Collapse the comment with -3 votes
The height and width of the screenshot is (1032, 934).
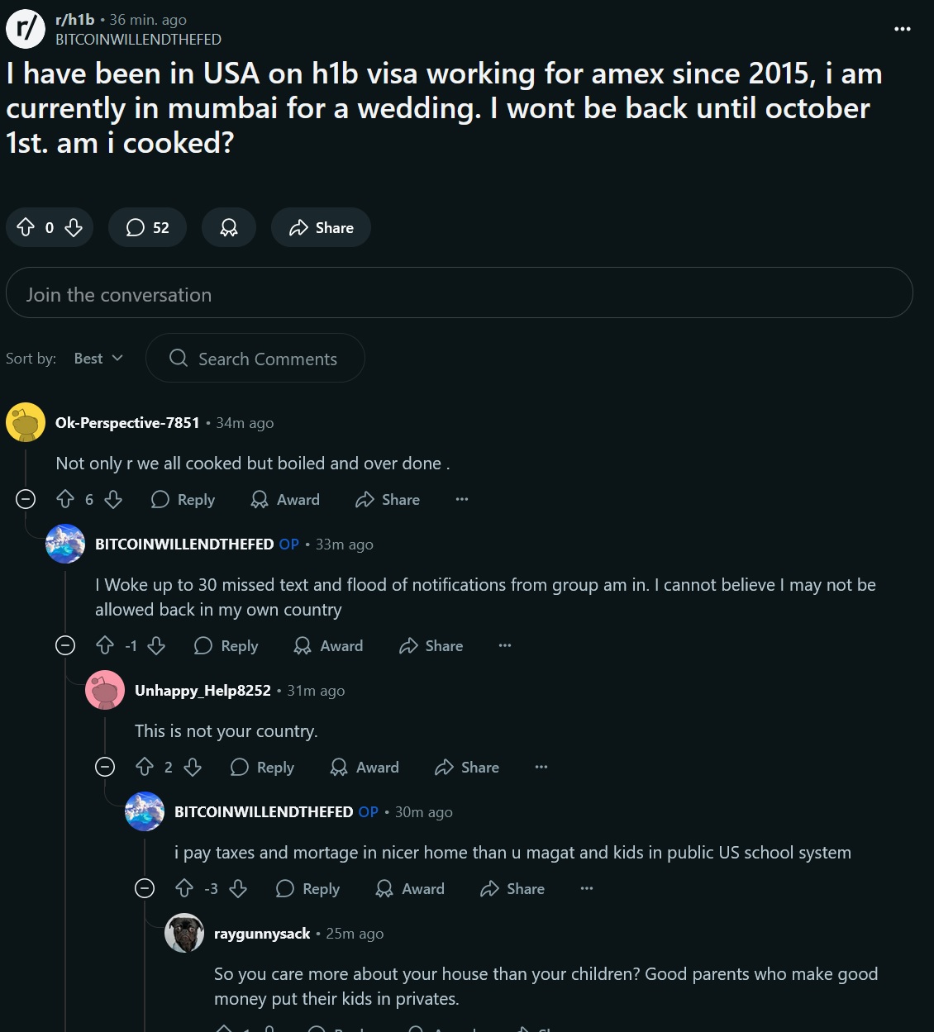tap(145, 888)
